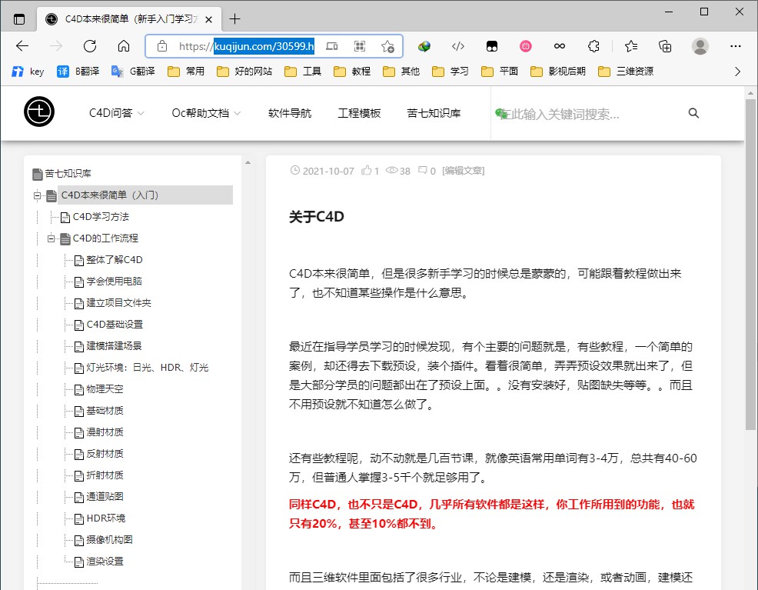This screenshot has height=590, width=758.
Task: Open 工程模板 in the navigation menu
Action: point(359,113)
